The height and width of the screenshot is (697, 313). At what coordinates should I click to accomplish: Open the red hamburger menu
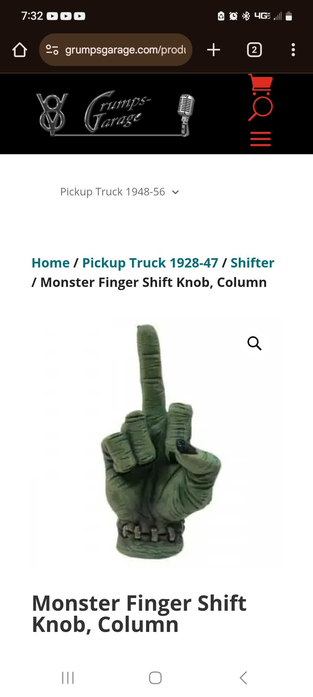point(261,139)
